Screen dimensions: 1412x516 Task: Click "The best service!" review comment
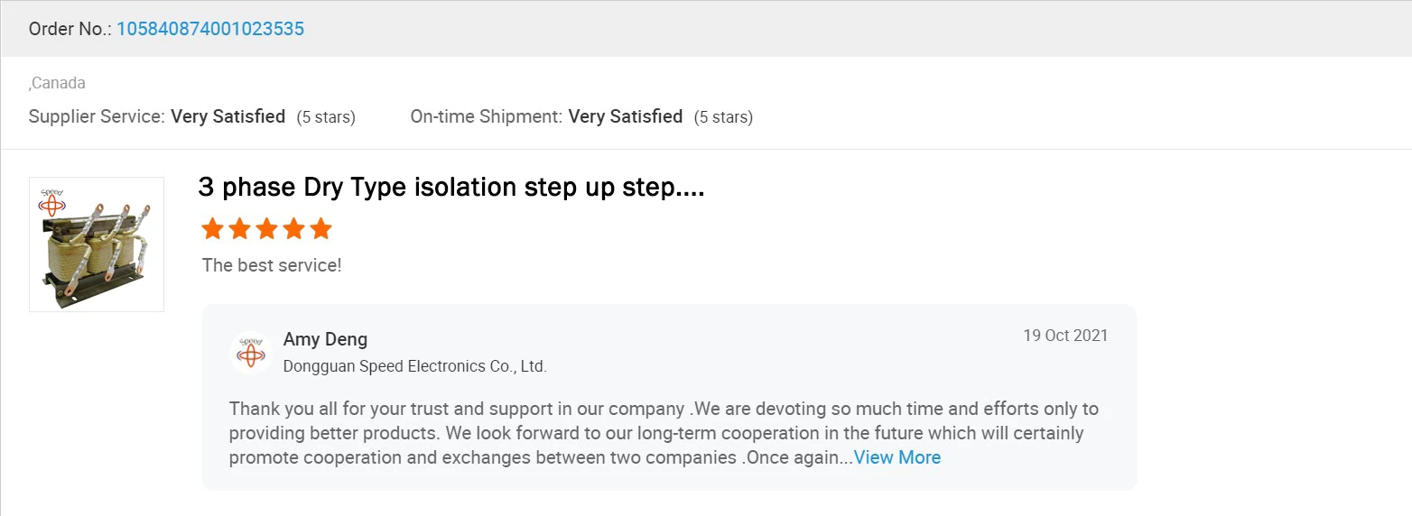pyautogui.click(x=272, y=265)
